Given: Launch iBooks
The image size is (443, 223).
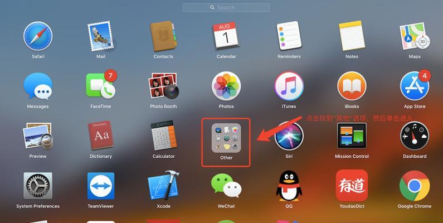Looking at the screenshot, I should 352,86.
